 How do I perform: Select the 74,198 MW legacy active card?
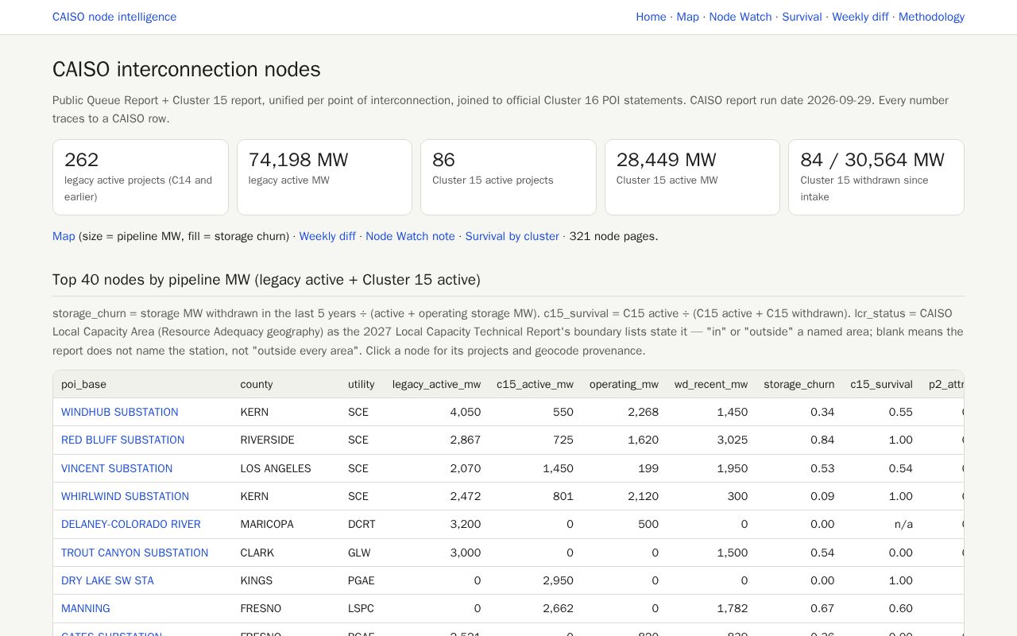pos(324,177)
